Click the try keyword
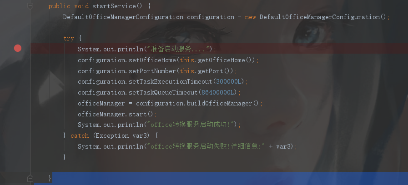Viewport: 408px width, 185px height. pyautogui.click(x=69, y=39)
